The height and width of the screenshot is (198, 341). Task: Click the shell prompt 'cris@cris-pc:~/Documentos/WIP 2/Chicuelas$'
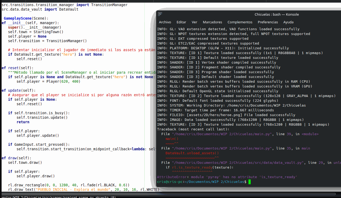tap(202, 182)
